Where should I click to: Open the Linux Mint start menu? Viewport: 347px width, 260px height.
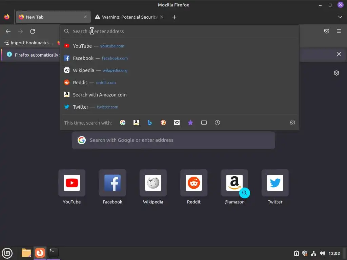pos(7,253)
